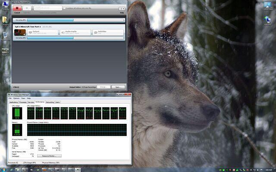This screenshot has width=276, height=172.
Task: Toggle Combine all videos into one file
Action: point(65,8)
